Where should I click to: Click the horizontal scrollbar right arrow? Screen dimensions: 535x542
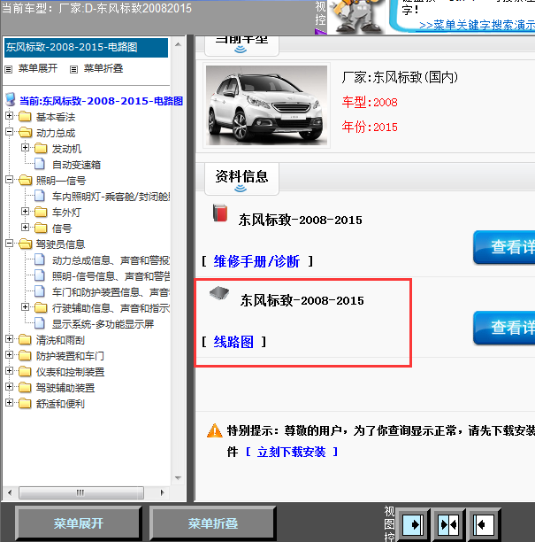[x=162, y=492]
